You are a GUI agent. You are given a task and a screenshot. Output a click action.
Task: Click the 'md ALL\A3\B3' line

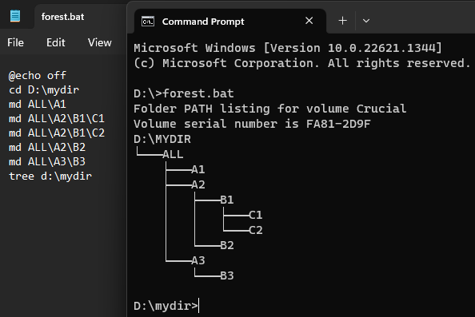coord(47,162)
